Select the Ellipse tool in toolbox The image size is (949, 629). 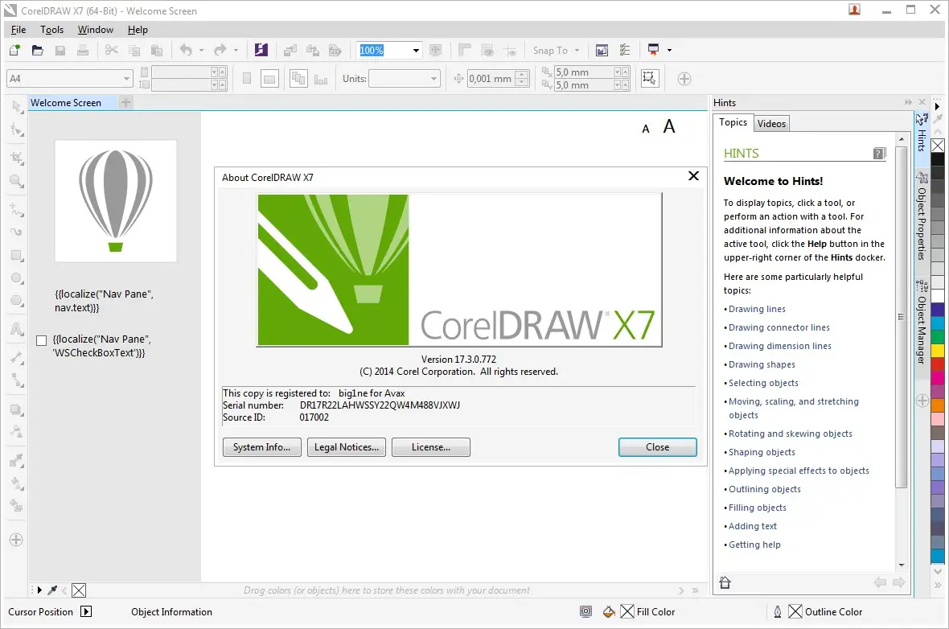click(x=17, y=278)
